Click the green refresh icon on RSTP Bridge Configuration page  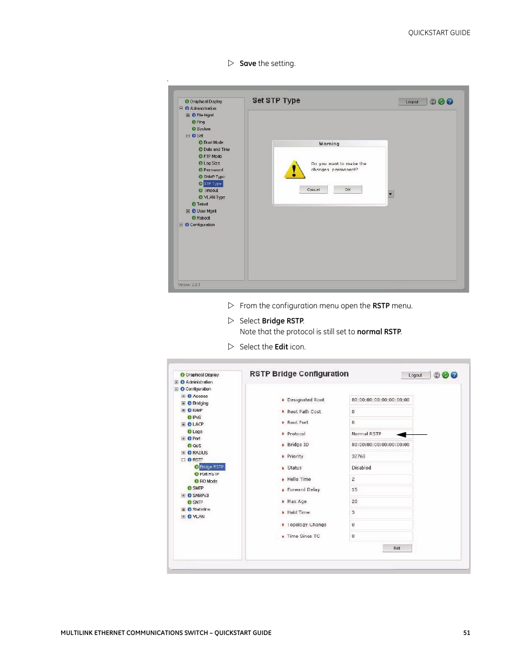[445, 375]
